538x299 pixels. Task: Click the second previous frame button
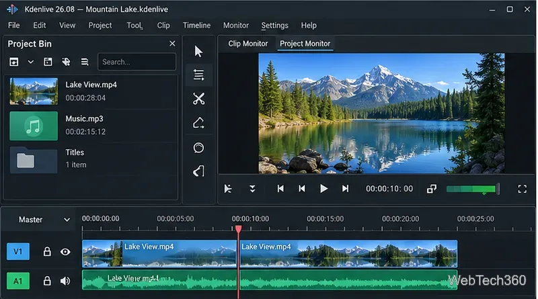click(301, 189)
